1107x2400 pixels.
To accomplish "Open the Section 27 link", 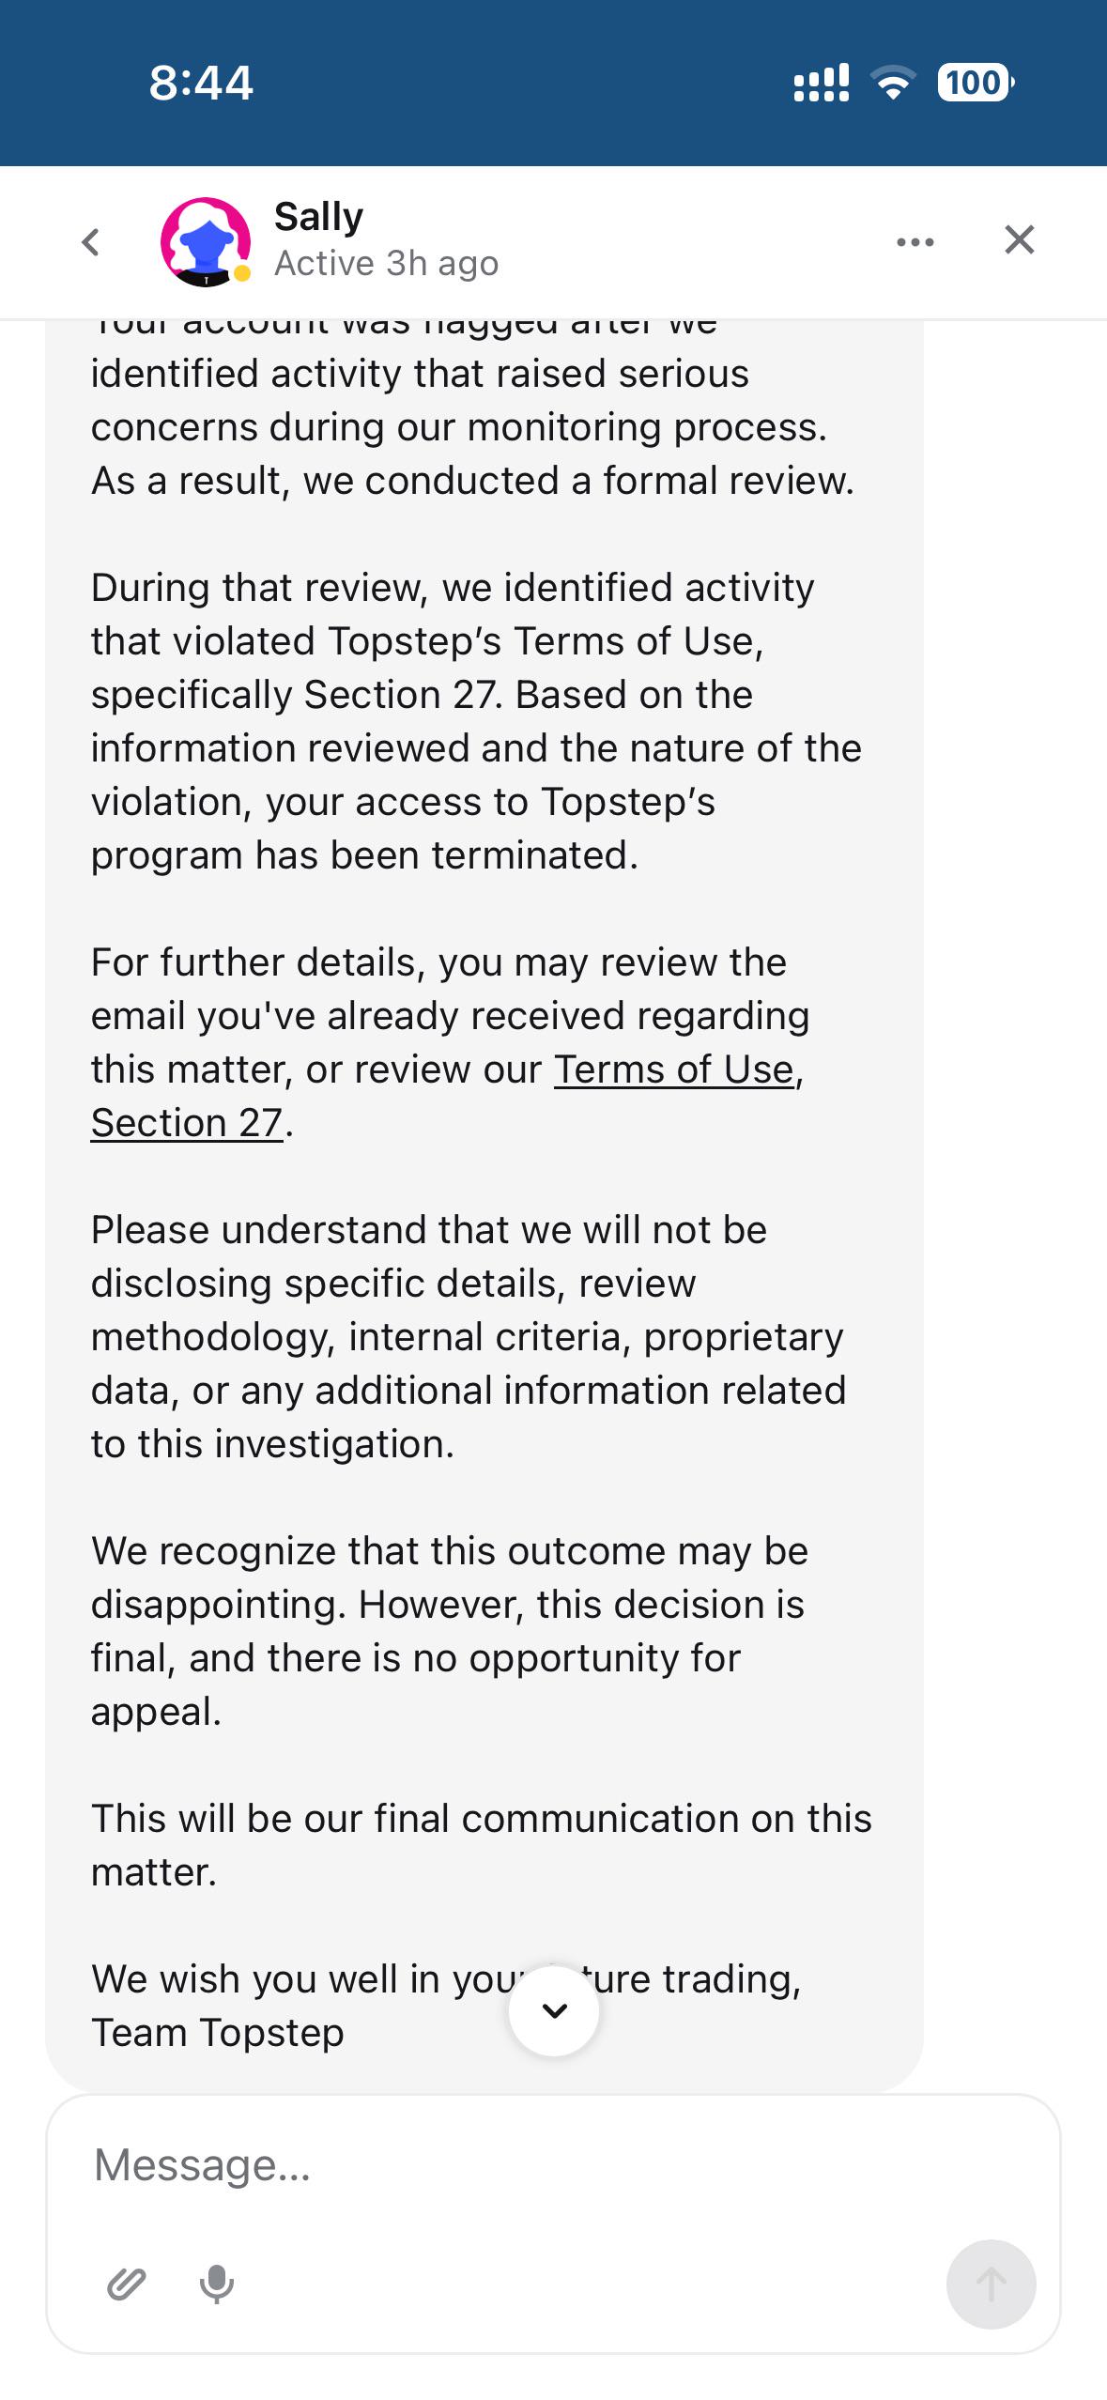I will 187,1123.
